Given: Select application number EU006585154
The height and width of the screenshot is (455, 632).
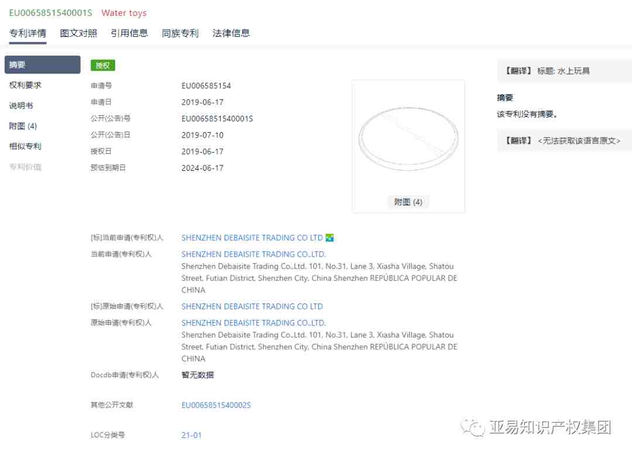Looking at the screenshot, I should pos(206,86).
